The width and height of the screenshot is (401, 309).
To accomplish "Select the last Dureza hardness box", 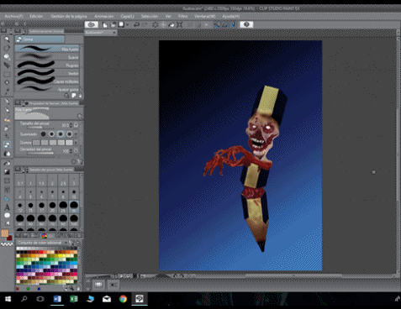I will click(x=69, y=143).
